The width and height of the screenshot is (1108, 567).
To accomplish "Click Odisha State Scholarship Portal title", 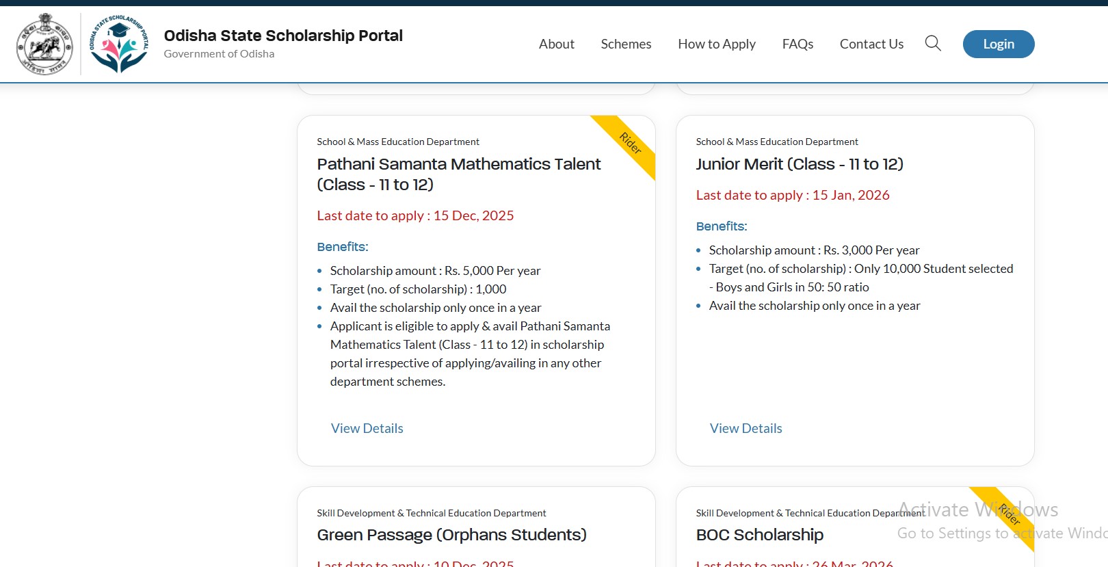I will tap(283, 36).
